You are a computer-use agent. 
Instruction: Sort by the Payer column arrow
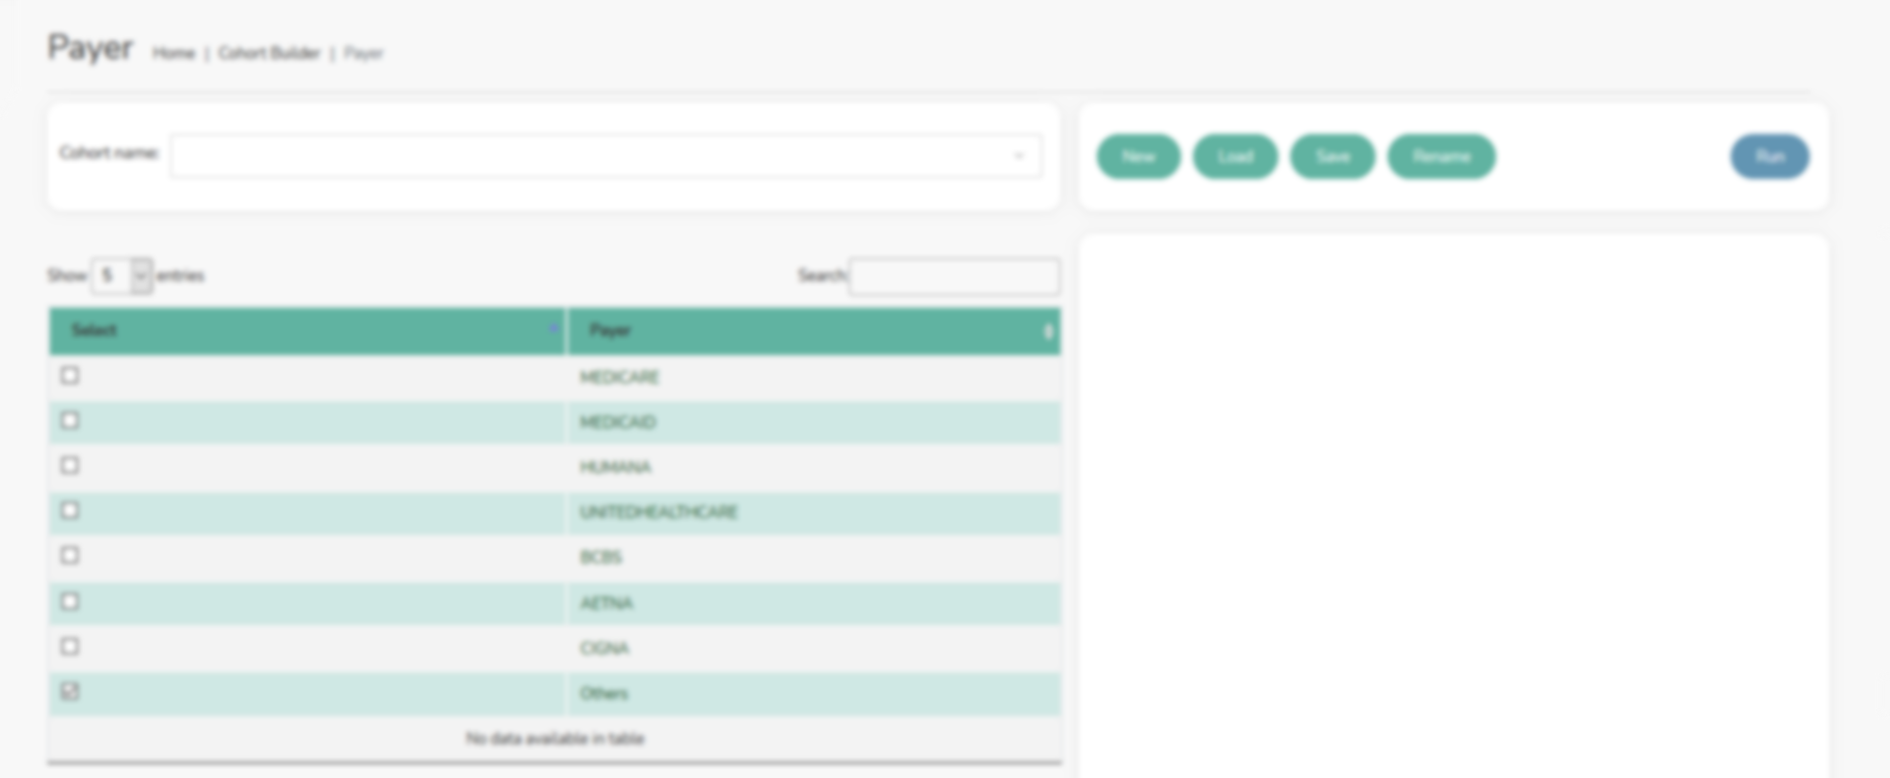point(1047,331)
